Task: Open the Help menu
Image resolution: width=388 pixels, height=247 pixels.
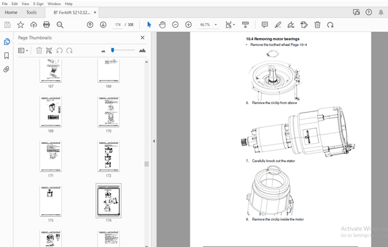Action: pyautogui.click(x=69, y=4)
